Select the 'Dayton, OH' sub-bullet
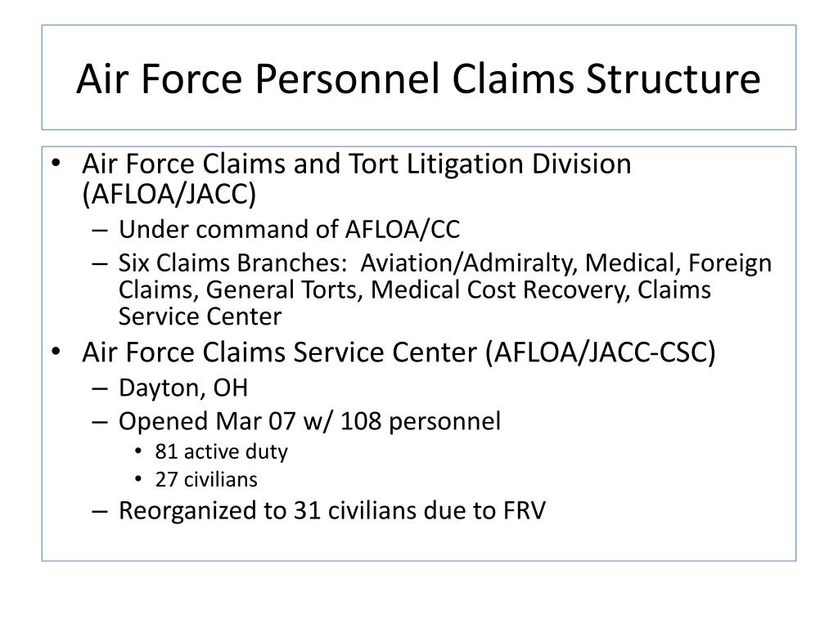The height and width of the screenshot is (628, 838). coord(183,388)
